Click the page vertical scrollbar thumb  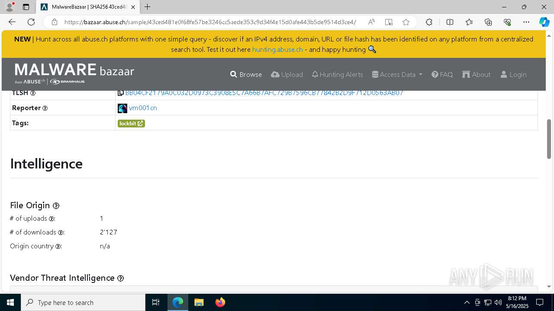[549, 138]
